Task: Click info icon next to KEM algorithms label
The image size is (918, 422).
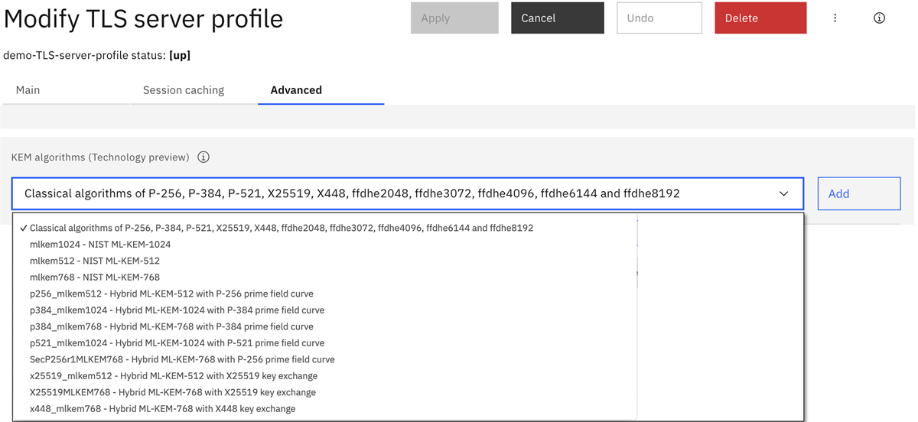Action: [x=203, y=157]
